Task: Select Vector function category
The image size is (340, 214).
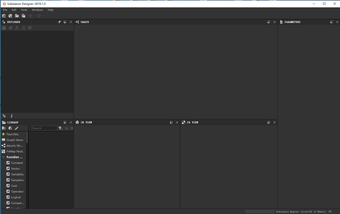Action: 16,169
